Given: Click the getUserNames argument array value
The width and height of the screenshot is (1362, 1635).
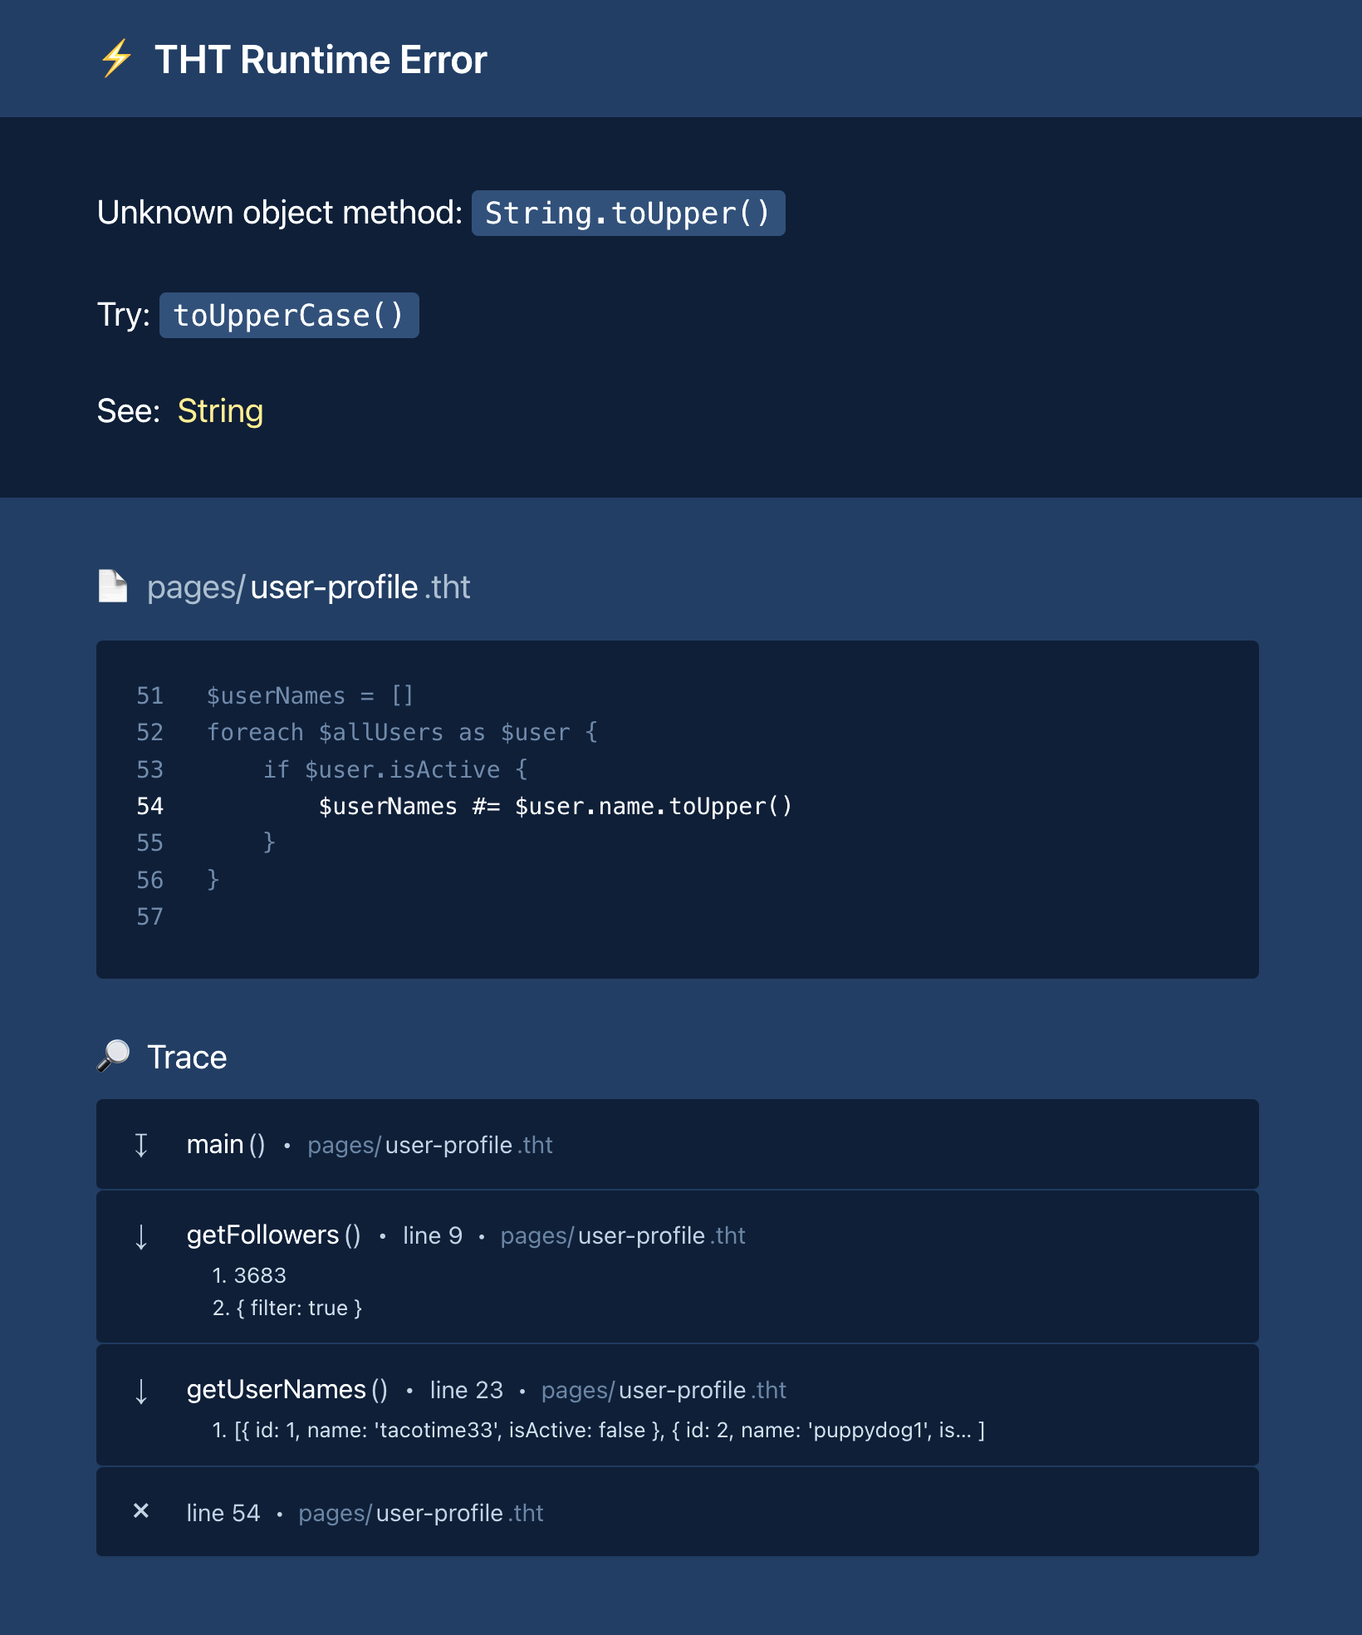Looking at the screenshot, I should (598, 1431).
